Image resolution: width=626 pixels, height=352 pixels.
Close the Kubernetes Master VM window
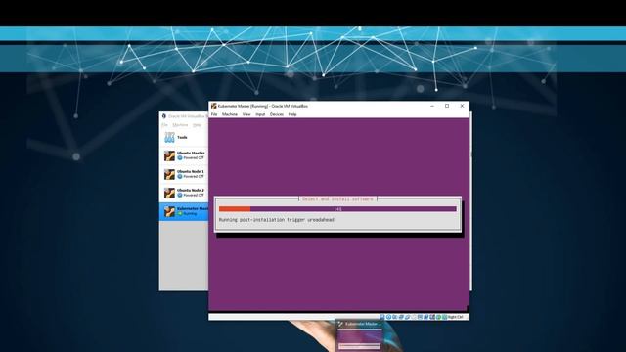click(x=462, y=106)
